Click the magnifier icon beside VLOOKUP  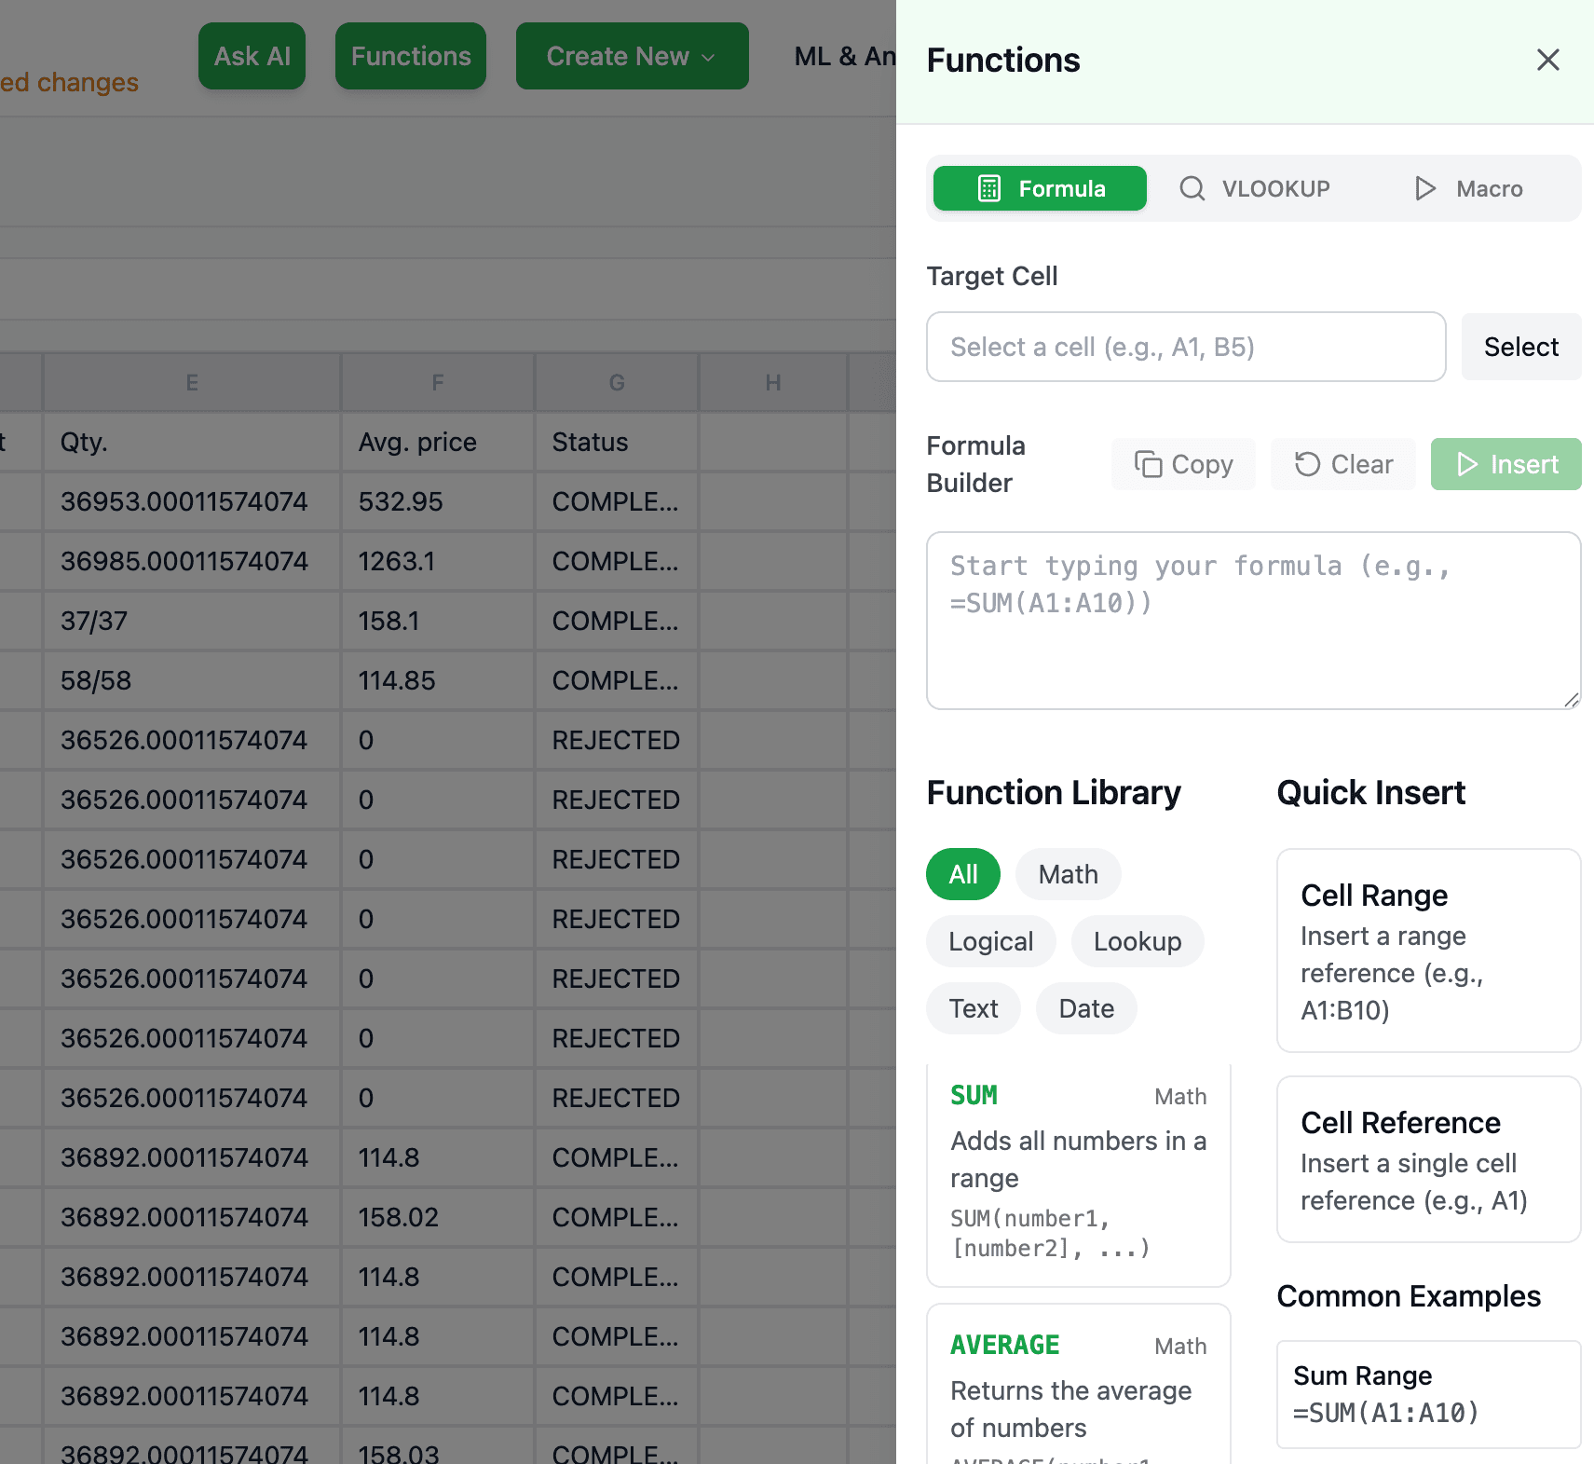tap(1192, 188)
